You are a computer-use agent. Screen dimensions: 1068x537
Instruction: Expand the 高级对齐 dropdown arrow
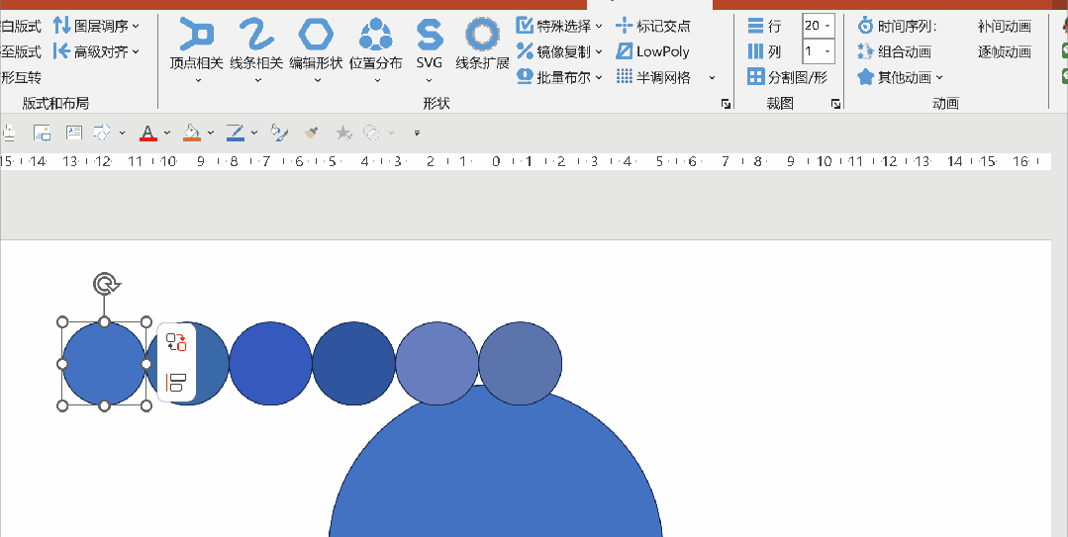pos(136,51)
